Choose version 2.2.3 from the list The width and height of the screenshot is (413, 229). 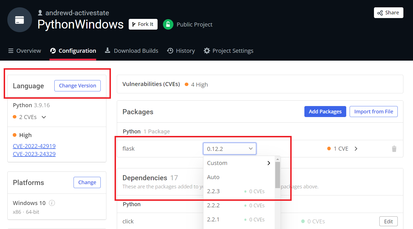click(239, 191)
